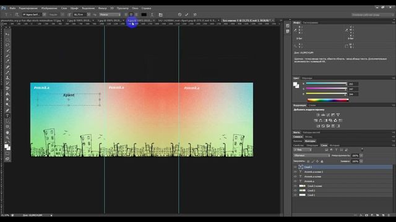
Task: Click the text color swatch in options bar
Action: [144, 15]
